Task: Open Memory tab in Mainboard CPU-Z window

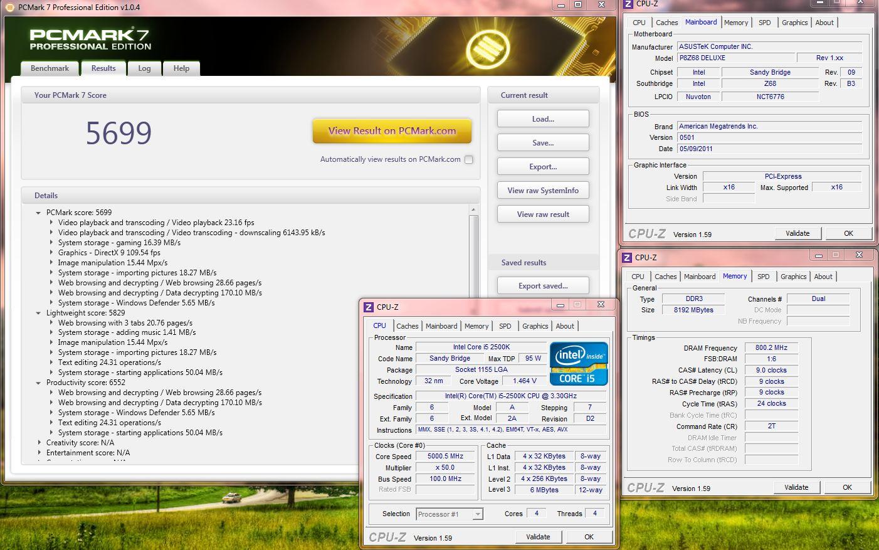Action: (x=736, y=23)
